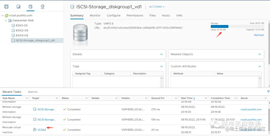Click the Category column header in Tags
Screen dimensions: 270x136
(x=109, y=73)
